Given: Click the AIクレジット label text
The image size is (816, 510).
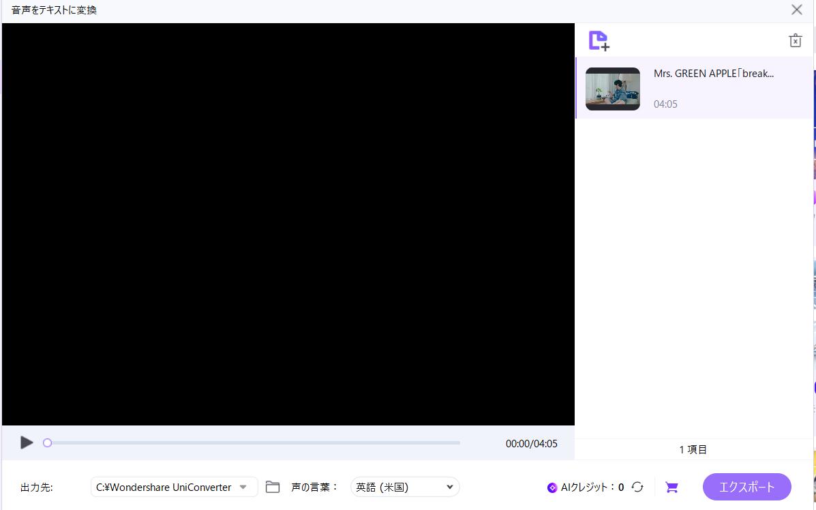Looking at the screenshot, I should [x=588, y=487].
